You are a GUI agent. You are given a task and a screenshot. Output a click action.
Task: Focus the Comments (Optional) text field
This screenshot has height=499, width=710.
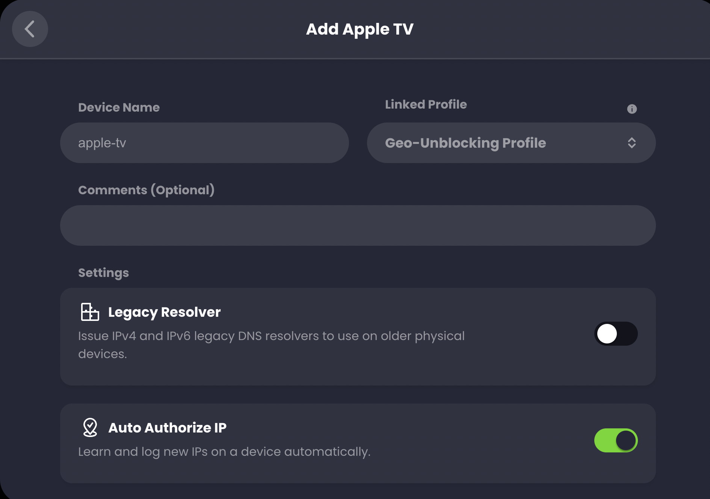(358, 225)
